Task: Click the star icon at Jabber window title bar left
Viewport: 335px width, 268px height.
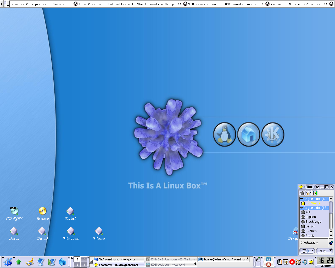Action: 301,187
